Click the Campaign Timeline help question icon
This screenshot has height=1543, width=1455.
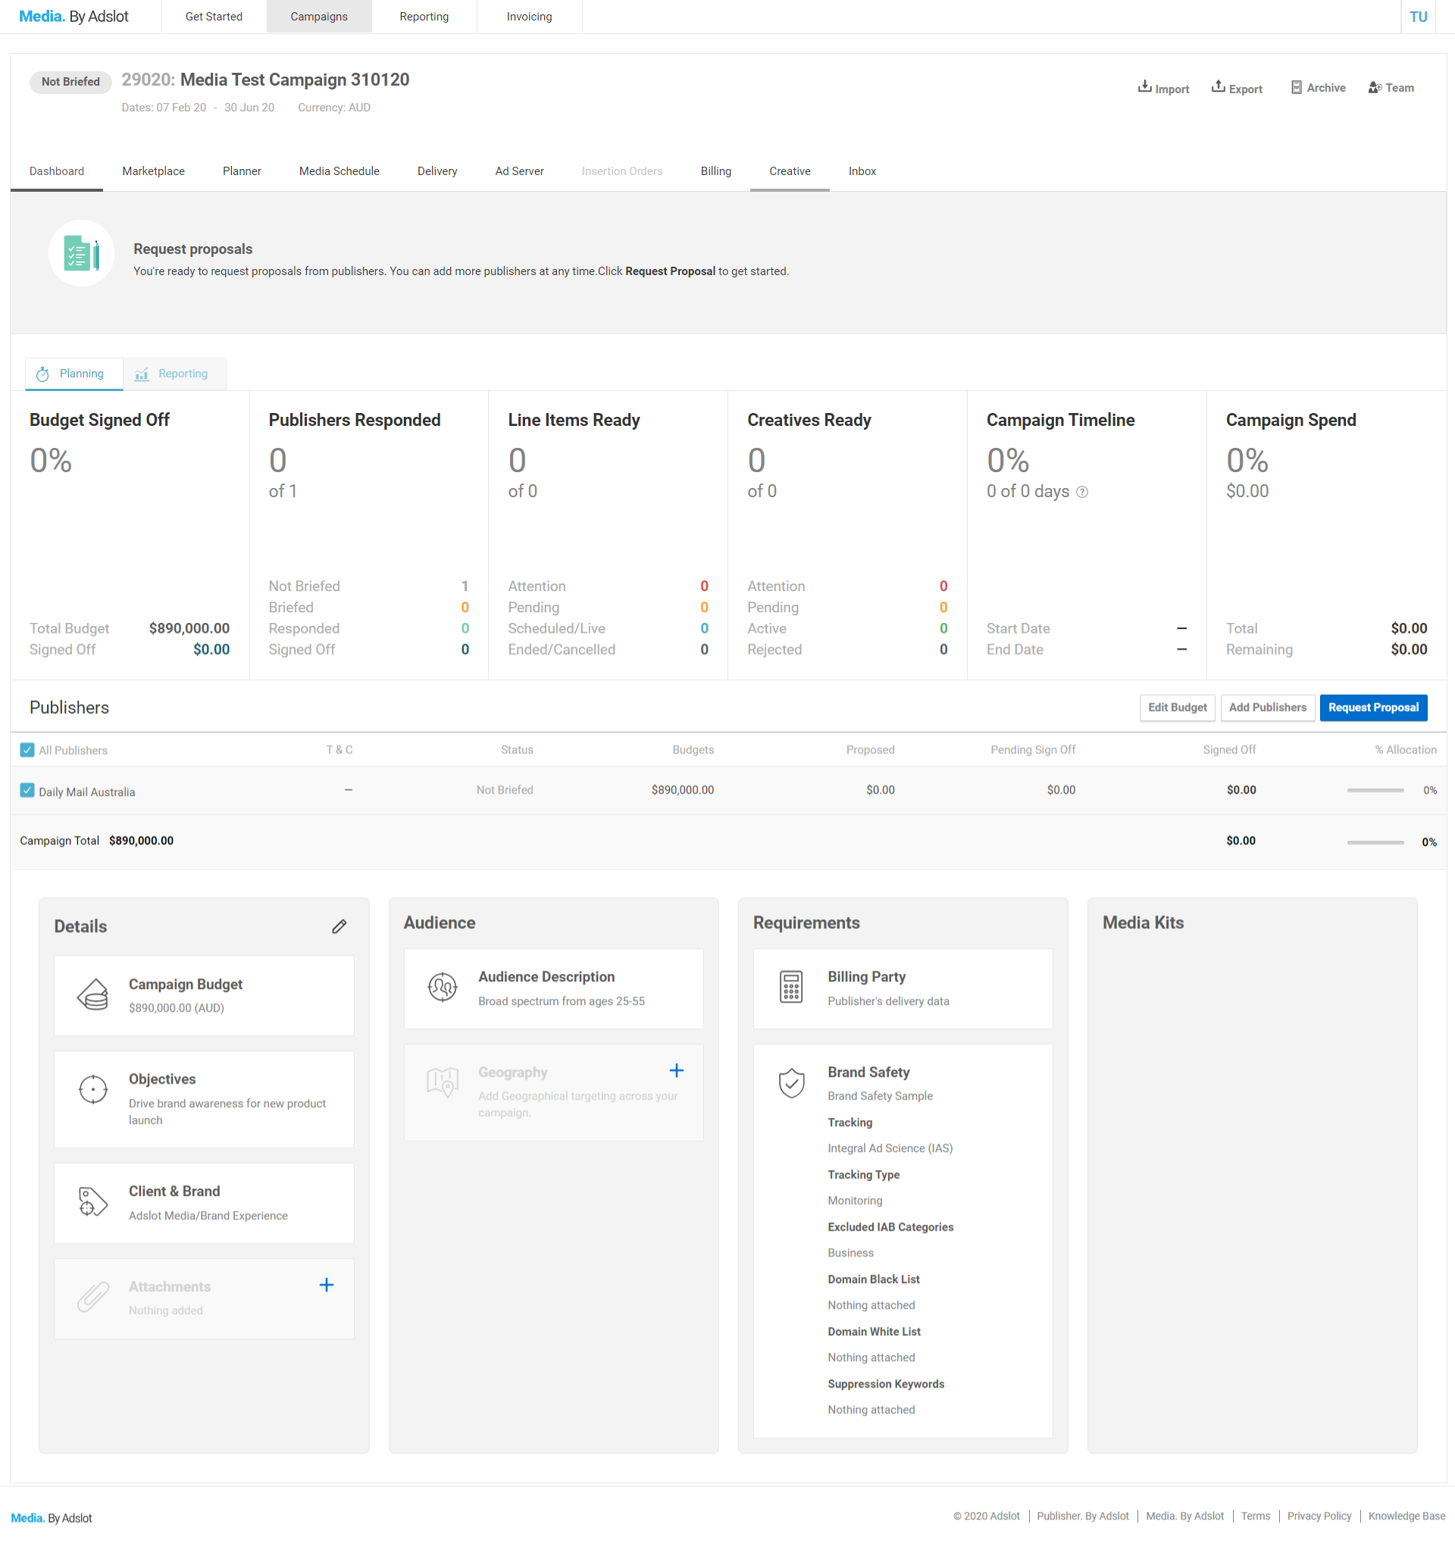point(1081,491)
